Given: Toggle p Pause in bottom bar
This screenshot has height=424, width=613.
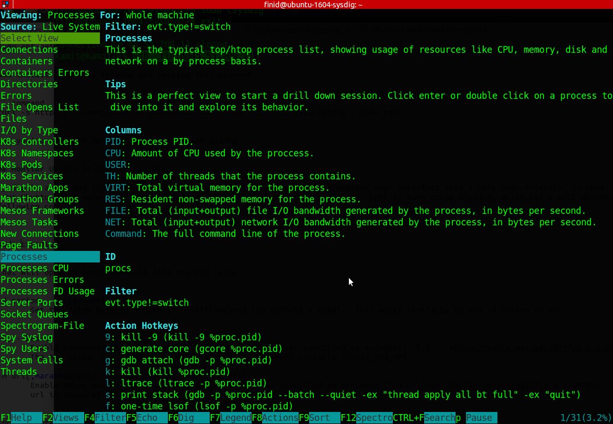Looking at the screenshot, I should 476,418.
